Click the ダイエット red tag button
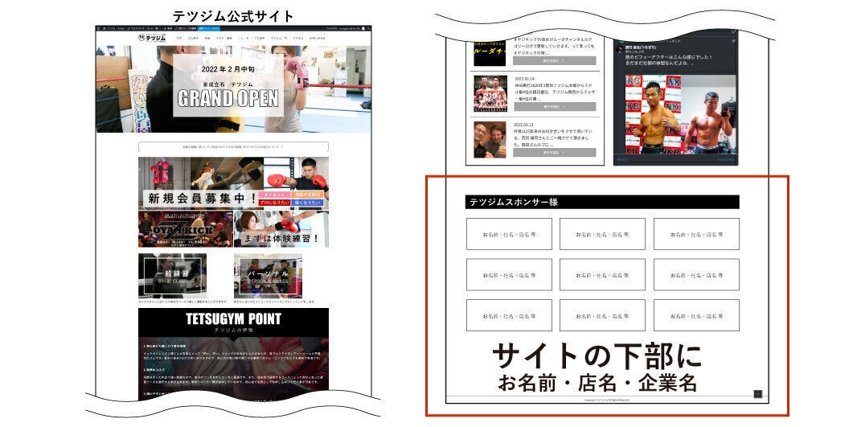 [x=275, y=193]
